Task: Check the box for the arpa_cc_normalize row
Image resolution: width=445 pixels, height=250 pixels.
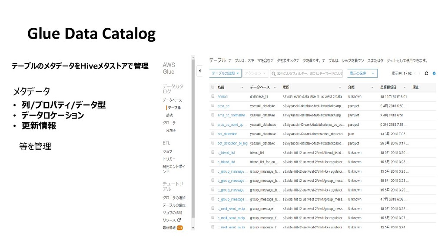Action: pos(213,115)
